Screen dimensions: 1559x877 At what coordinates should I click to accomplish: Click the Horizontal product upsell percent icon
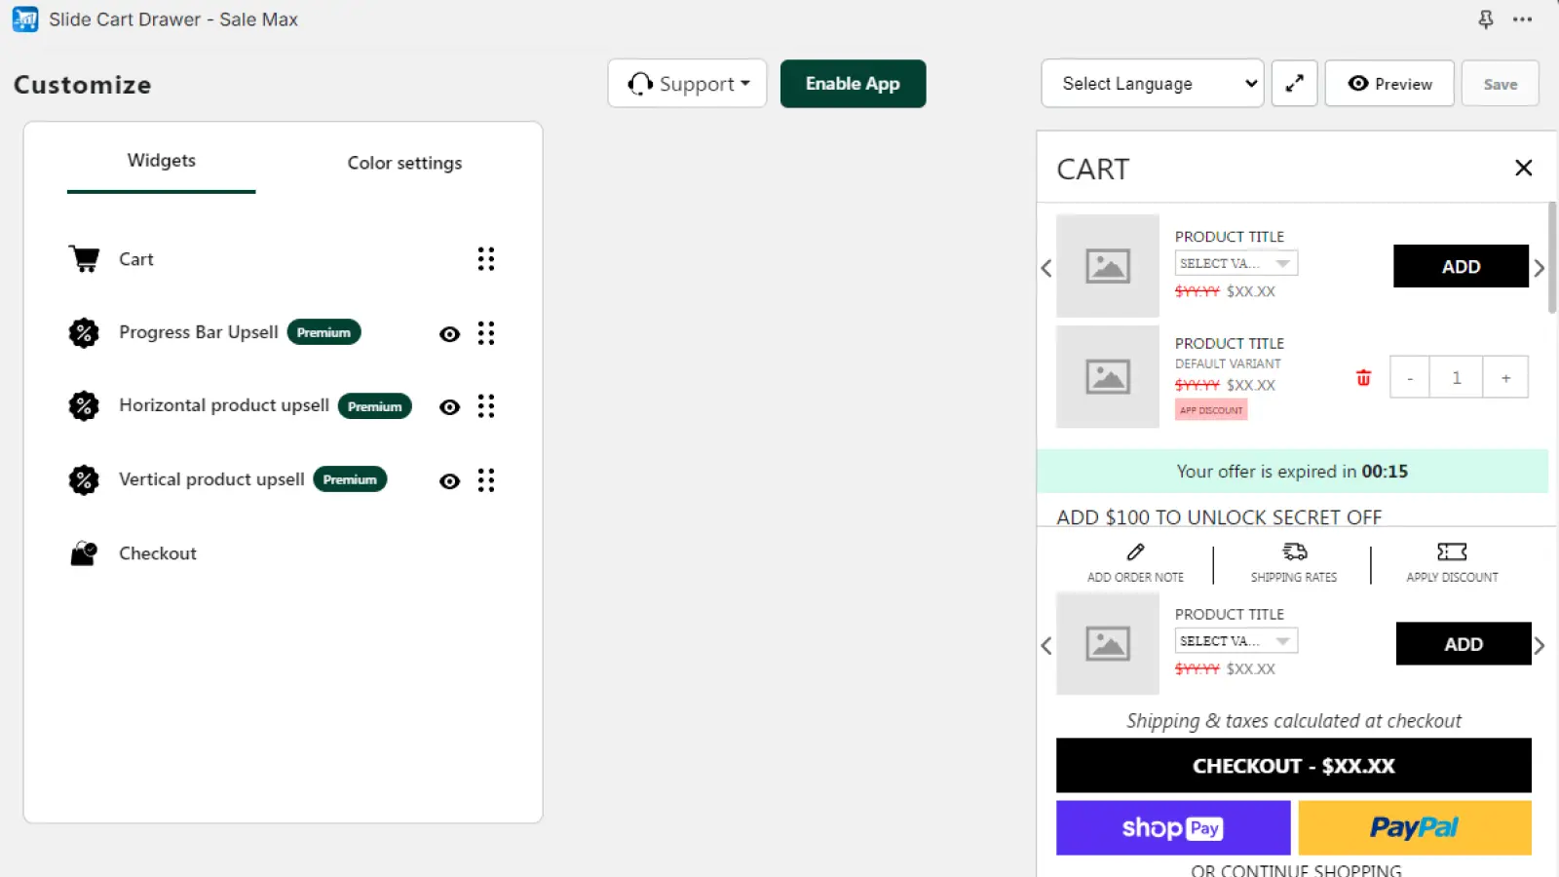click(84, 406)
